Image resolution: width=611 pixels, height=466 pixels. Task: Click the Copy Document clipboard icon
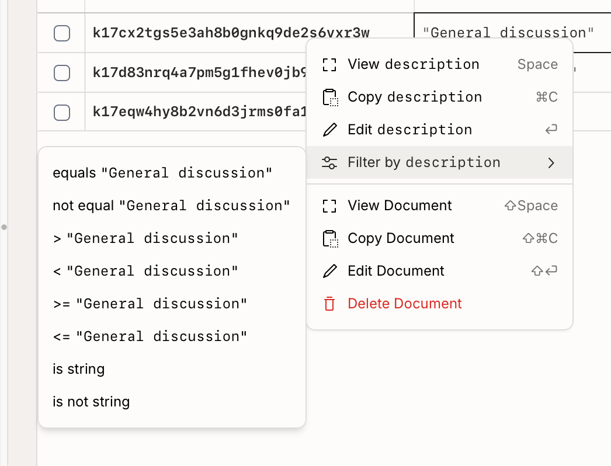pyautogui.click(x=330, y=238)
